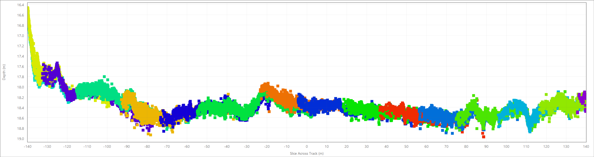Click the "Depth (m)" vertical axis title
The width and height of the screenshot is (594, 157).
[4, 72]
